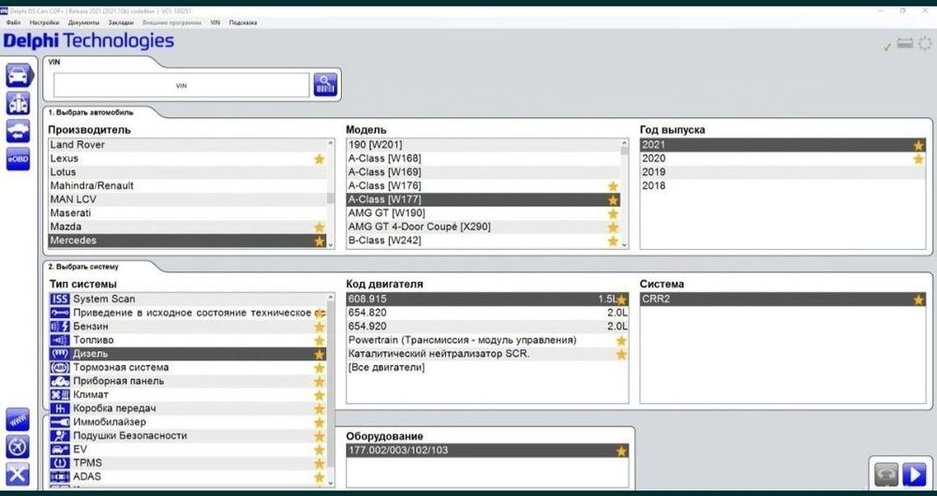The width and height of the screenshot is (937, 496).
Task: Click the gray telephone button at bottom right
Action: pos(886,474)
